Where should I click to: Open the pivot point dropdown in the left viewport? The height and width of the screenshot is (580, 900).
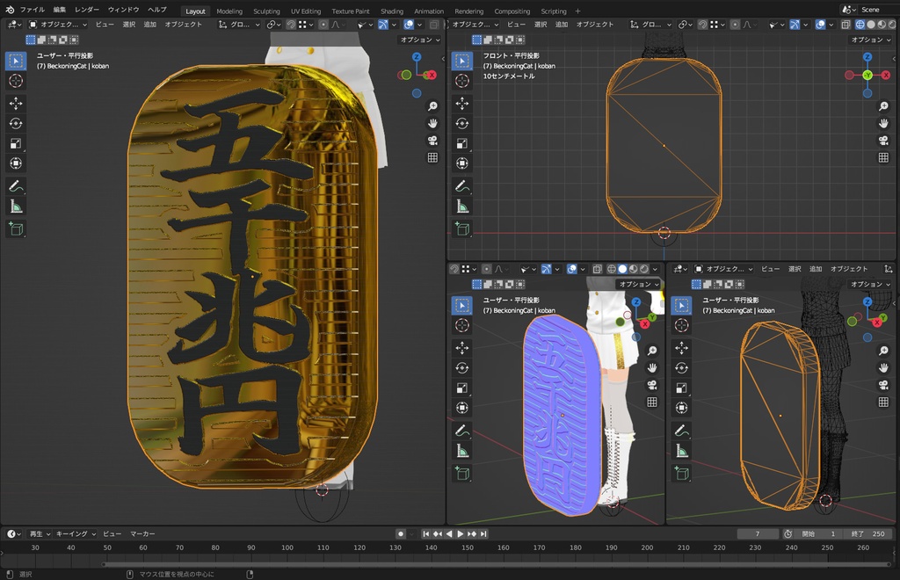point(274,25)
